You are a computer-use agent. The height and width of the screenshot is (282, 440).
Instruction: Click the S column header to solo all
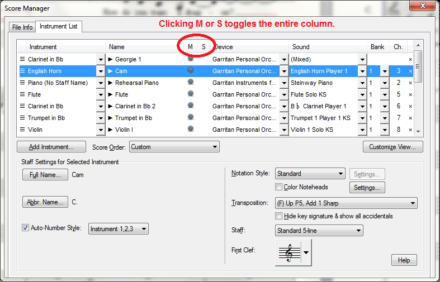[204, 47]
